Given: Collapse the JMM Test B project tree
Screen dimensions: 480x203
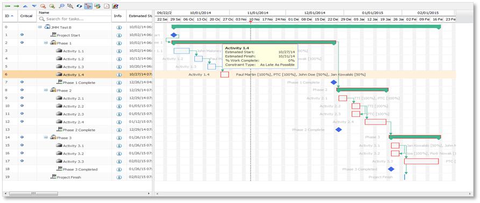Looking at the screenshot, I should point(40,27).
